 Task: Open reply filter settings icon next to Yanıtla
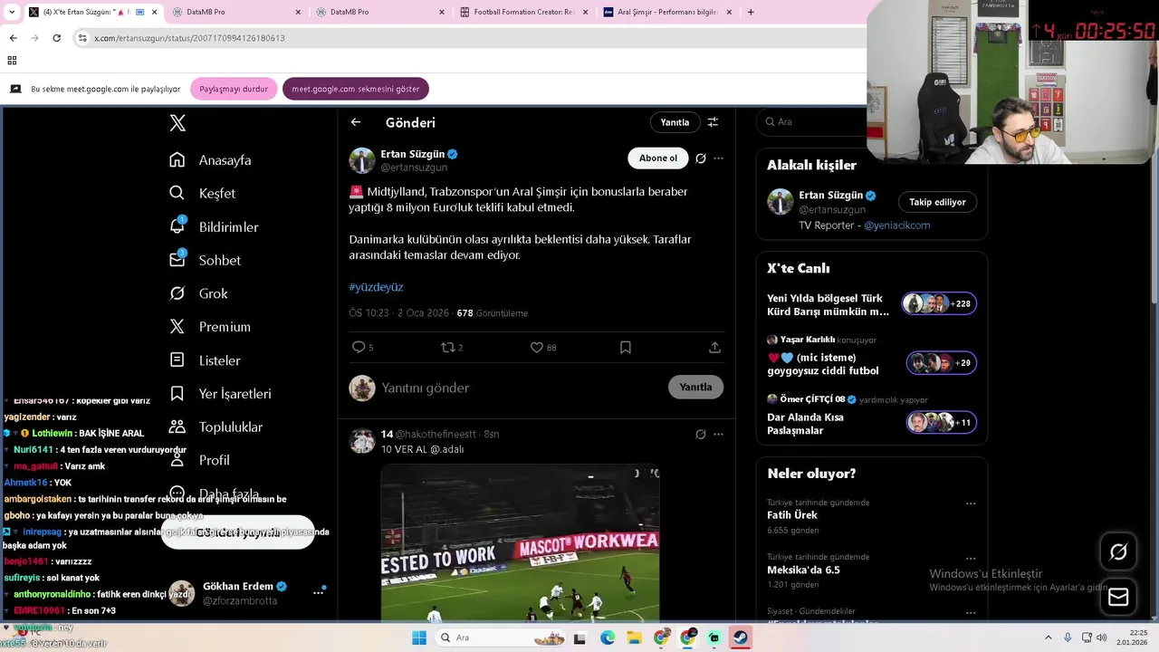[x=713, y=122]
